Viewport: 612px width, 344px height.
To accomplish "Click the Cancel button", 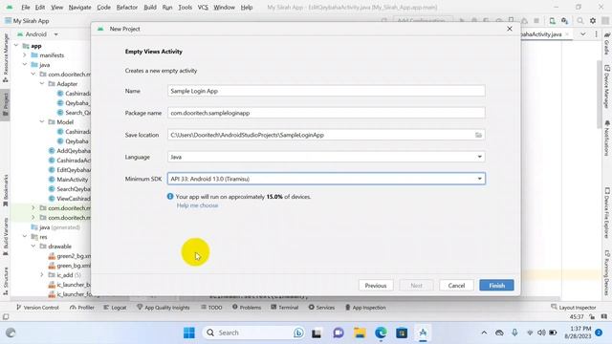I will 456,286.
